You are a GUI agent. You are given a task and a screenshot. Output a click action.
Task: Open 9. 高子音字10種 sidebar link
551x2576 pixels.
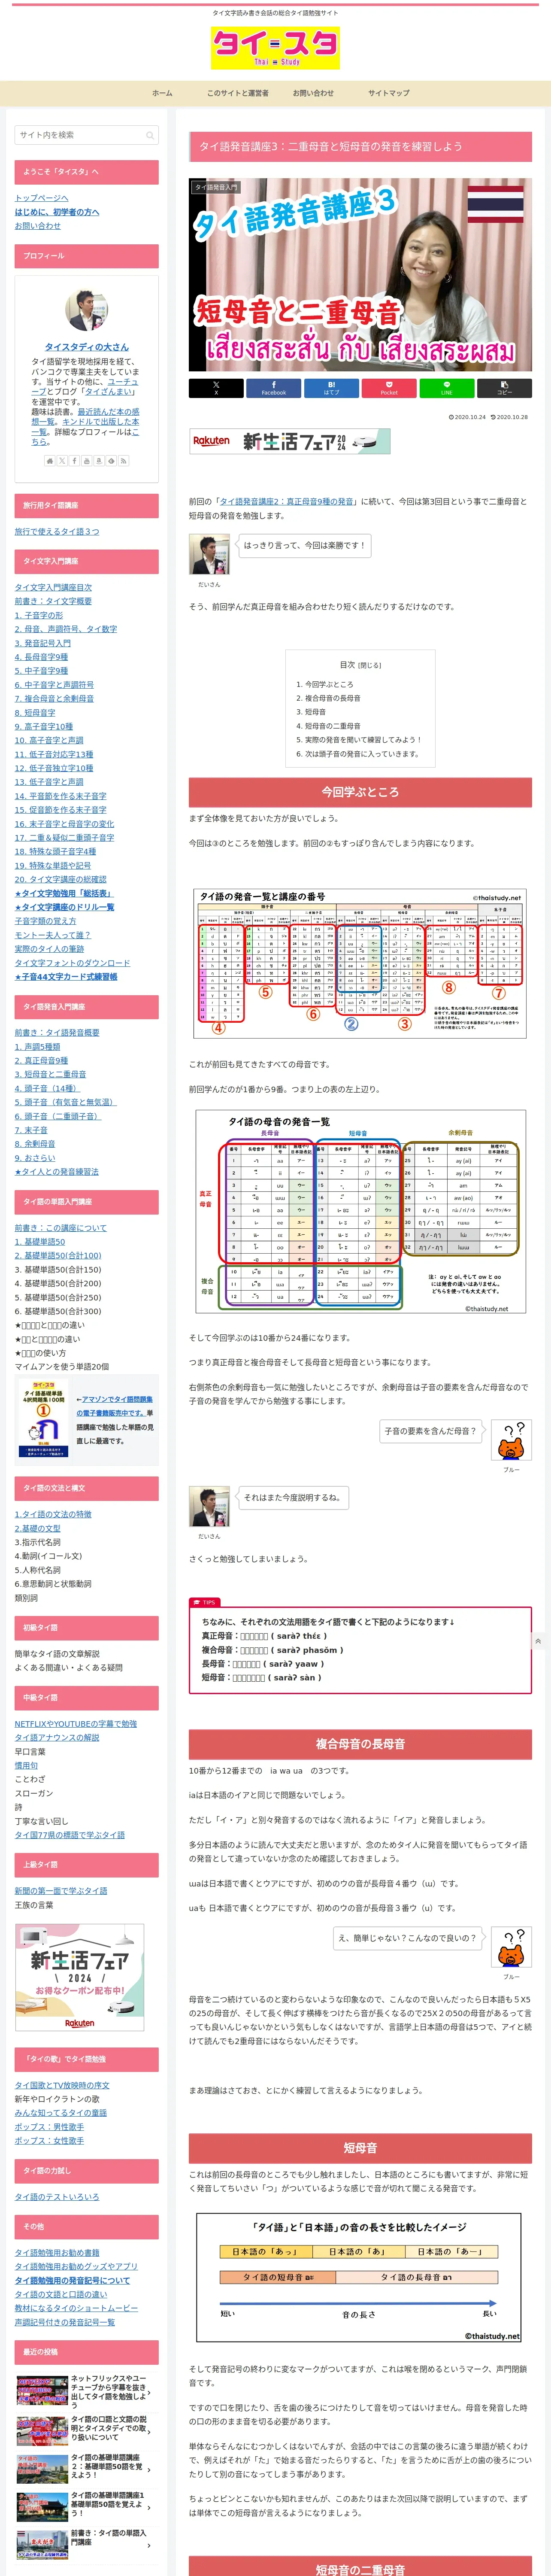pos(44,727)
